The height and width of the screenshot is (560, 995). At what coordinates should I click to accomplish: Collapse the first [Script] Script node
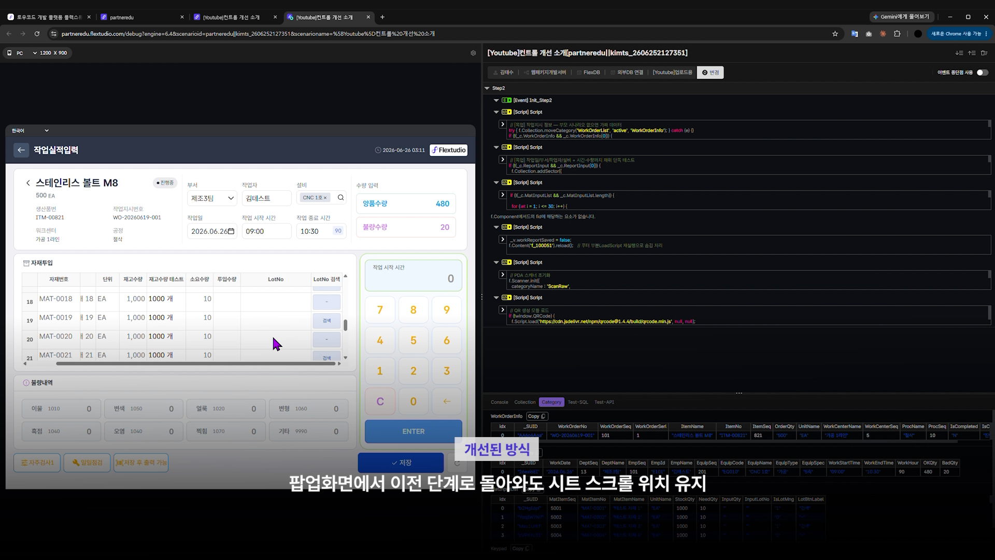pos(496,112)
